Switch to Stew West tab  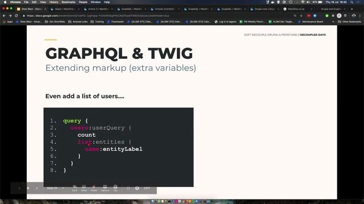[x=31, y=9]
